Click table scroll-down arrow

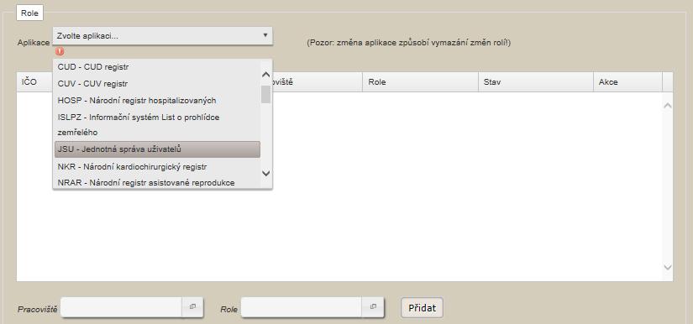667,267
